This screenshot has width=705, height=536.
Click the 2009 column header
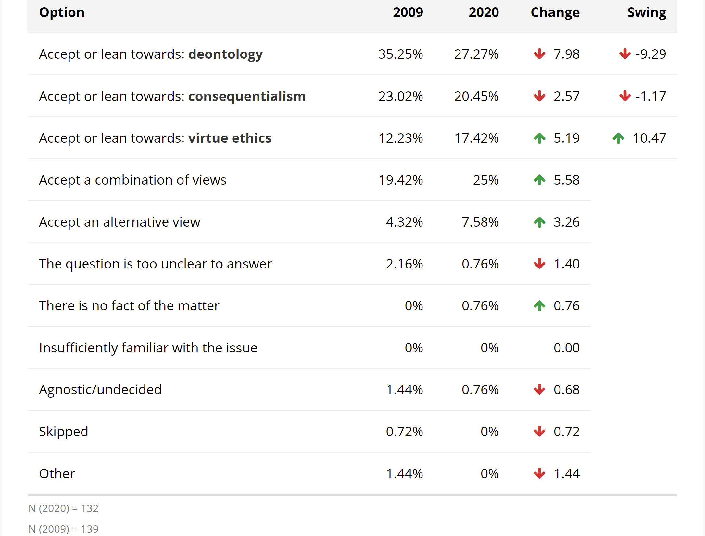pyautogui.click(x=408, y=12)
